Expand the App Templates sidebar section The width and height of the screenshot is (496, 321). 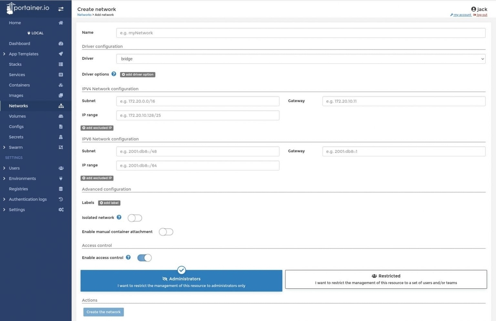pyautogui.click(x=24, y=54)
